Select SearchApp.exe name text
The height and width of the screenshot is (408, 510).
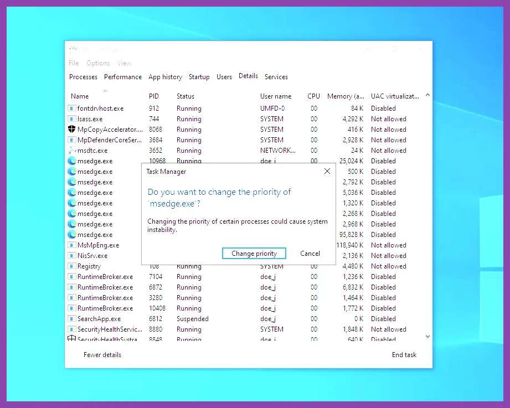pyautogui.click(x=99, y=319)
